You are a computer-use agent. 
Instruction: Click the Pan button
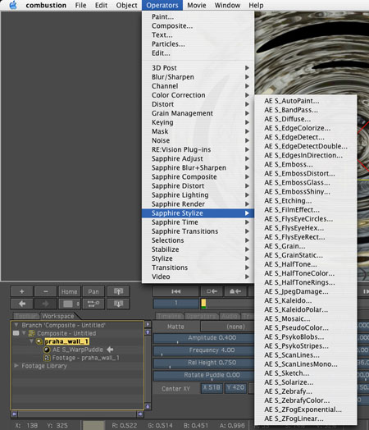click(x=93, y=291)
